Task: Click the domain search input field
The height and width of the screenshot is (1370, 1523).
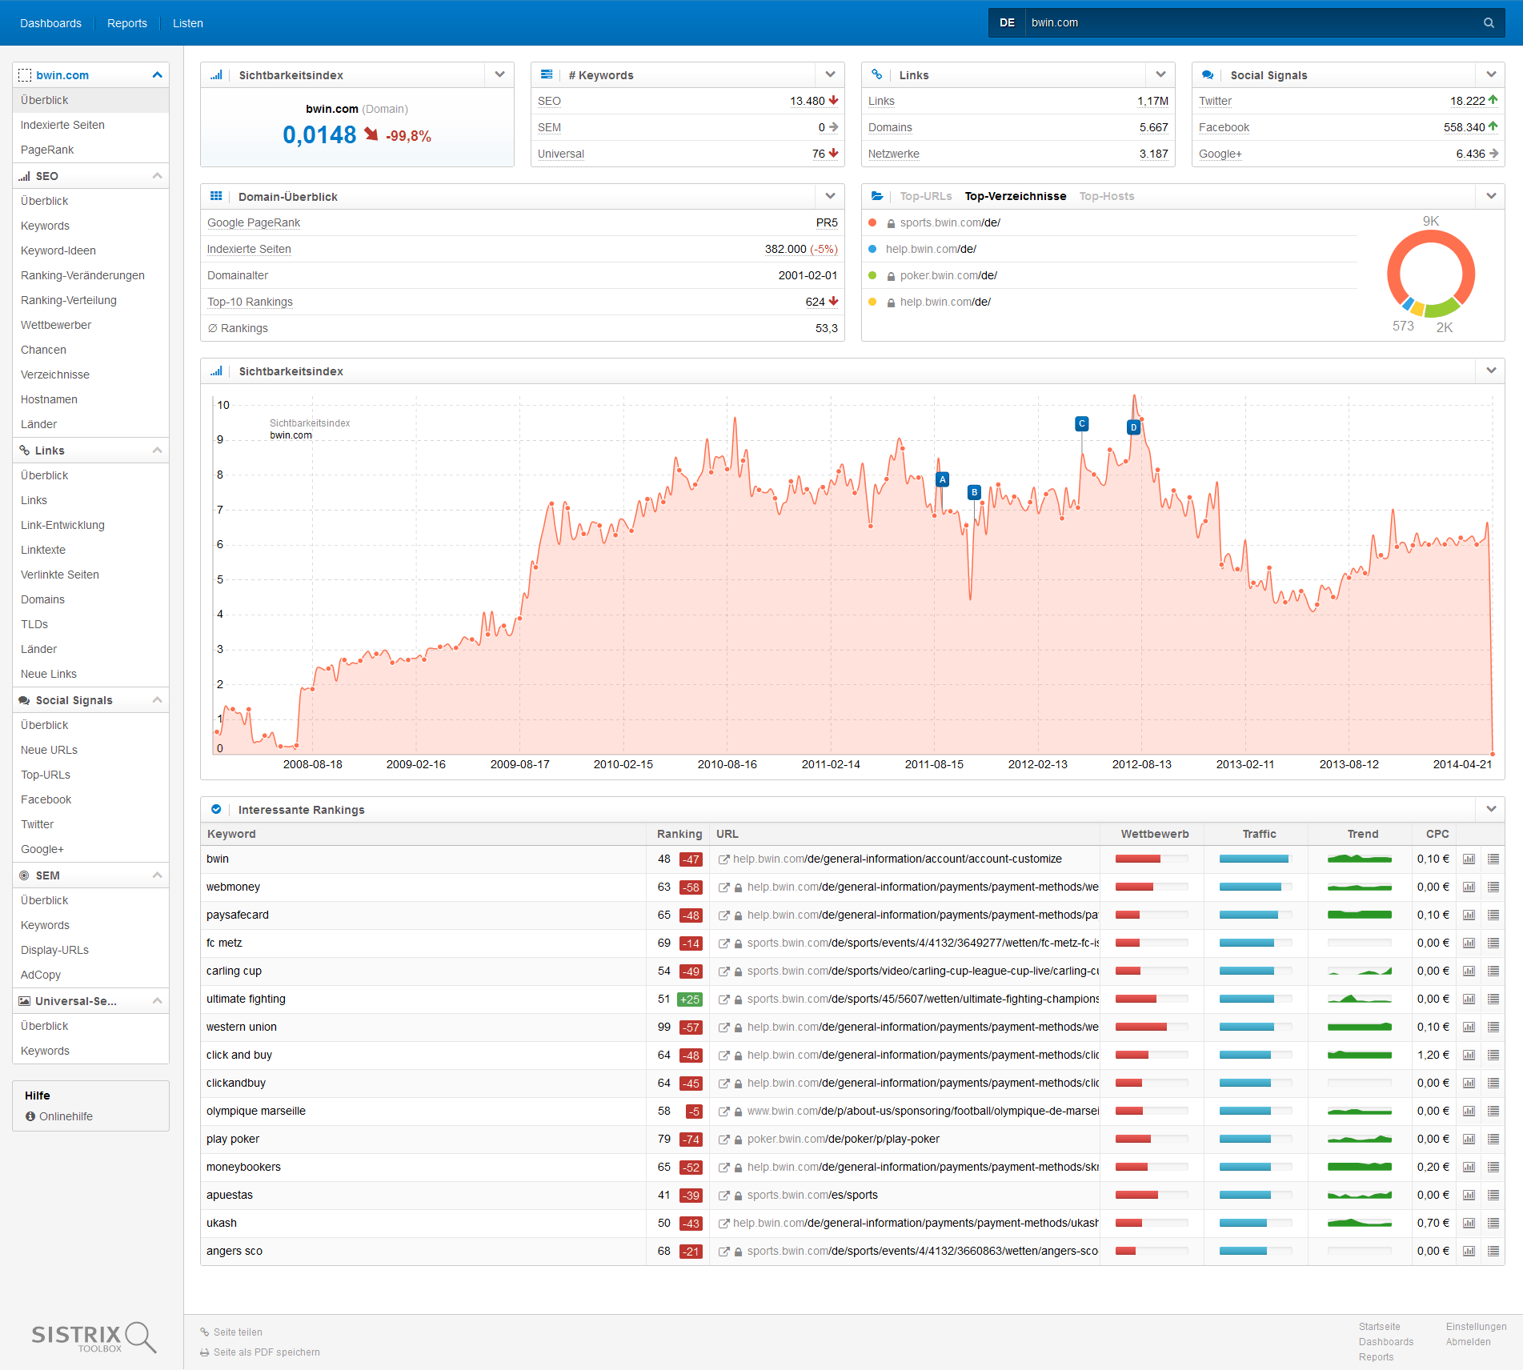Action: click(x=1252, y=23)
